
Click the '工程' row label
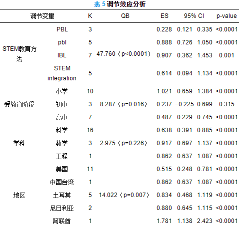[62, 156]
